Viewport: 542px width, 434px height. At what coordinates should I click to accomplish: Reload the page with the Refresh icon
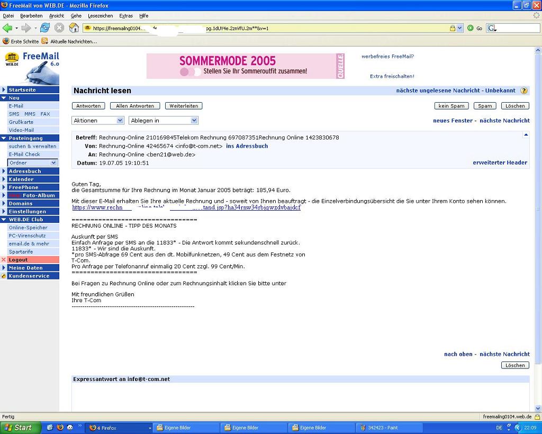pyautogui.click(x=45, y=28)
